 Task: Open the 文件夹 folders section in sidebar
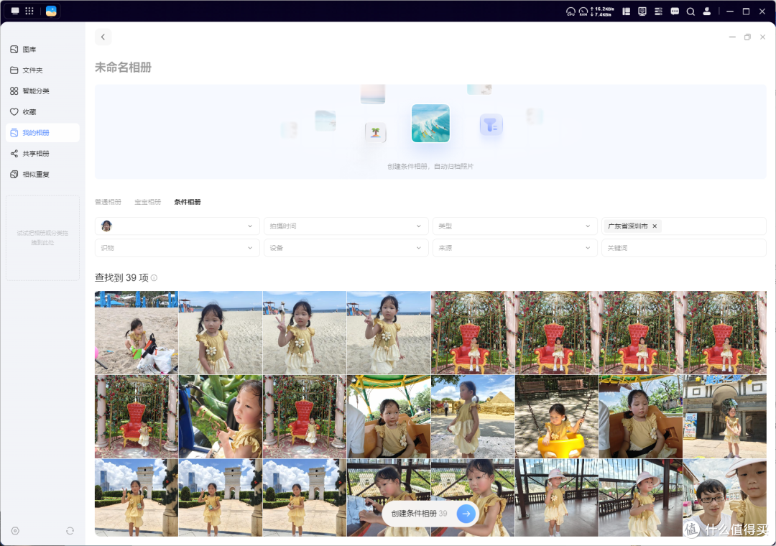click(x=32, y=70)
